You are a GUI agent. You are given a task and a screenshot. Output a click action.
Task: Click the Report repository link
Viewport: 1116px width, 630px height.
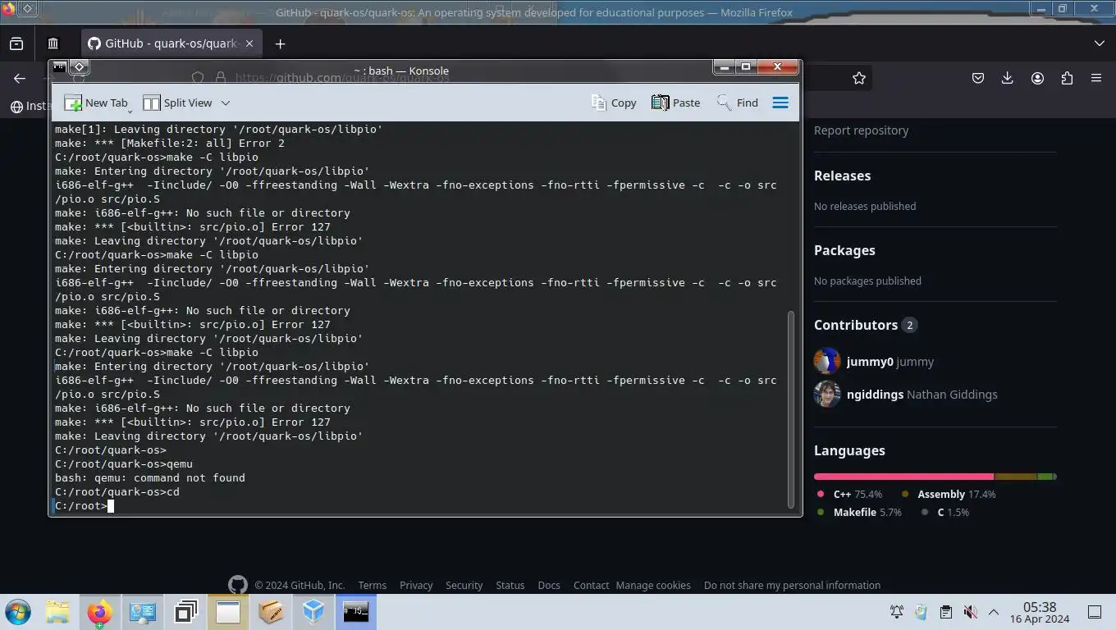[x=861, y=130]
